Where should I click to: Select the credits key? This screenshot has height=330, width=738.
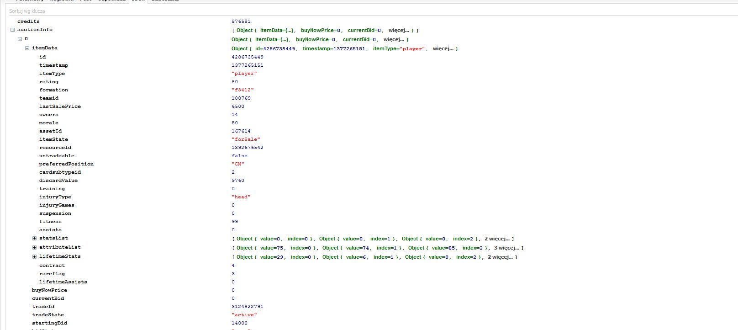[x=28, y=21]
